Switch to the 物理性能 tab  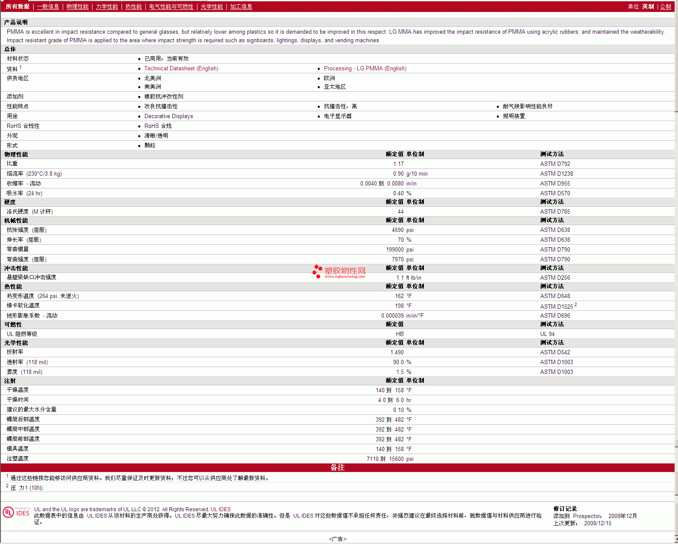(x=77, y=7)
